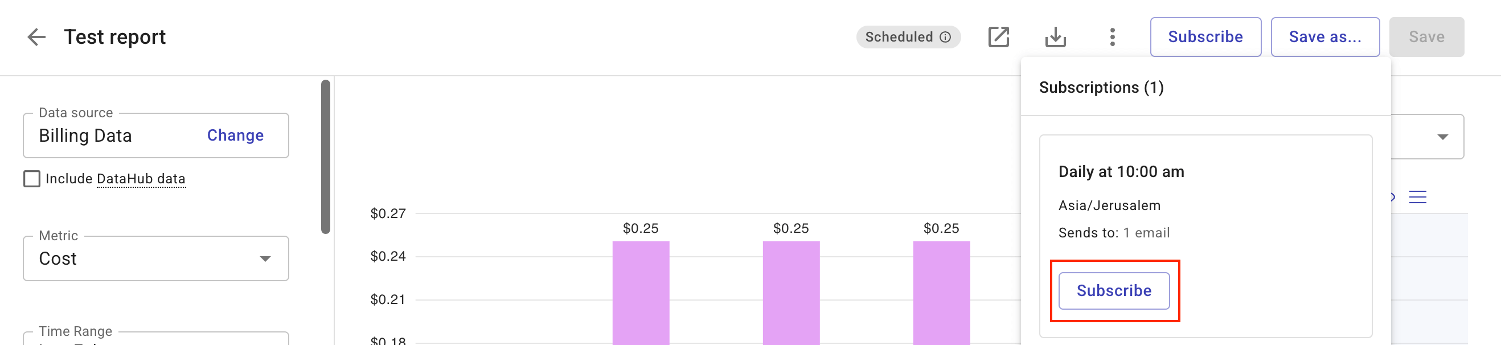Viewport: 1501px width, 345px height.
Task: Click the first $0.25 purple bar
Action: coord(641,291)
